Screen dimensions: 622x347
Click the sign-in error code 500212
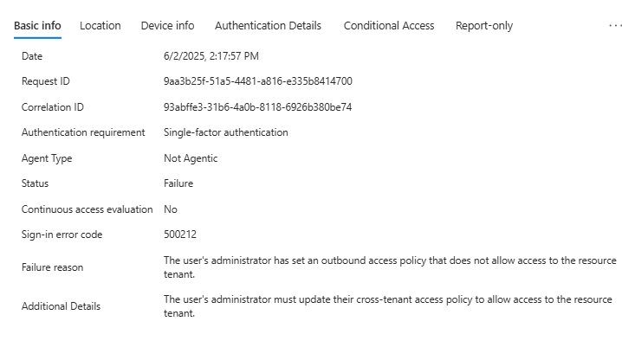(x=180, y=235)
